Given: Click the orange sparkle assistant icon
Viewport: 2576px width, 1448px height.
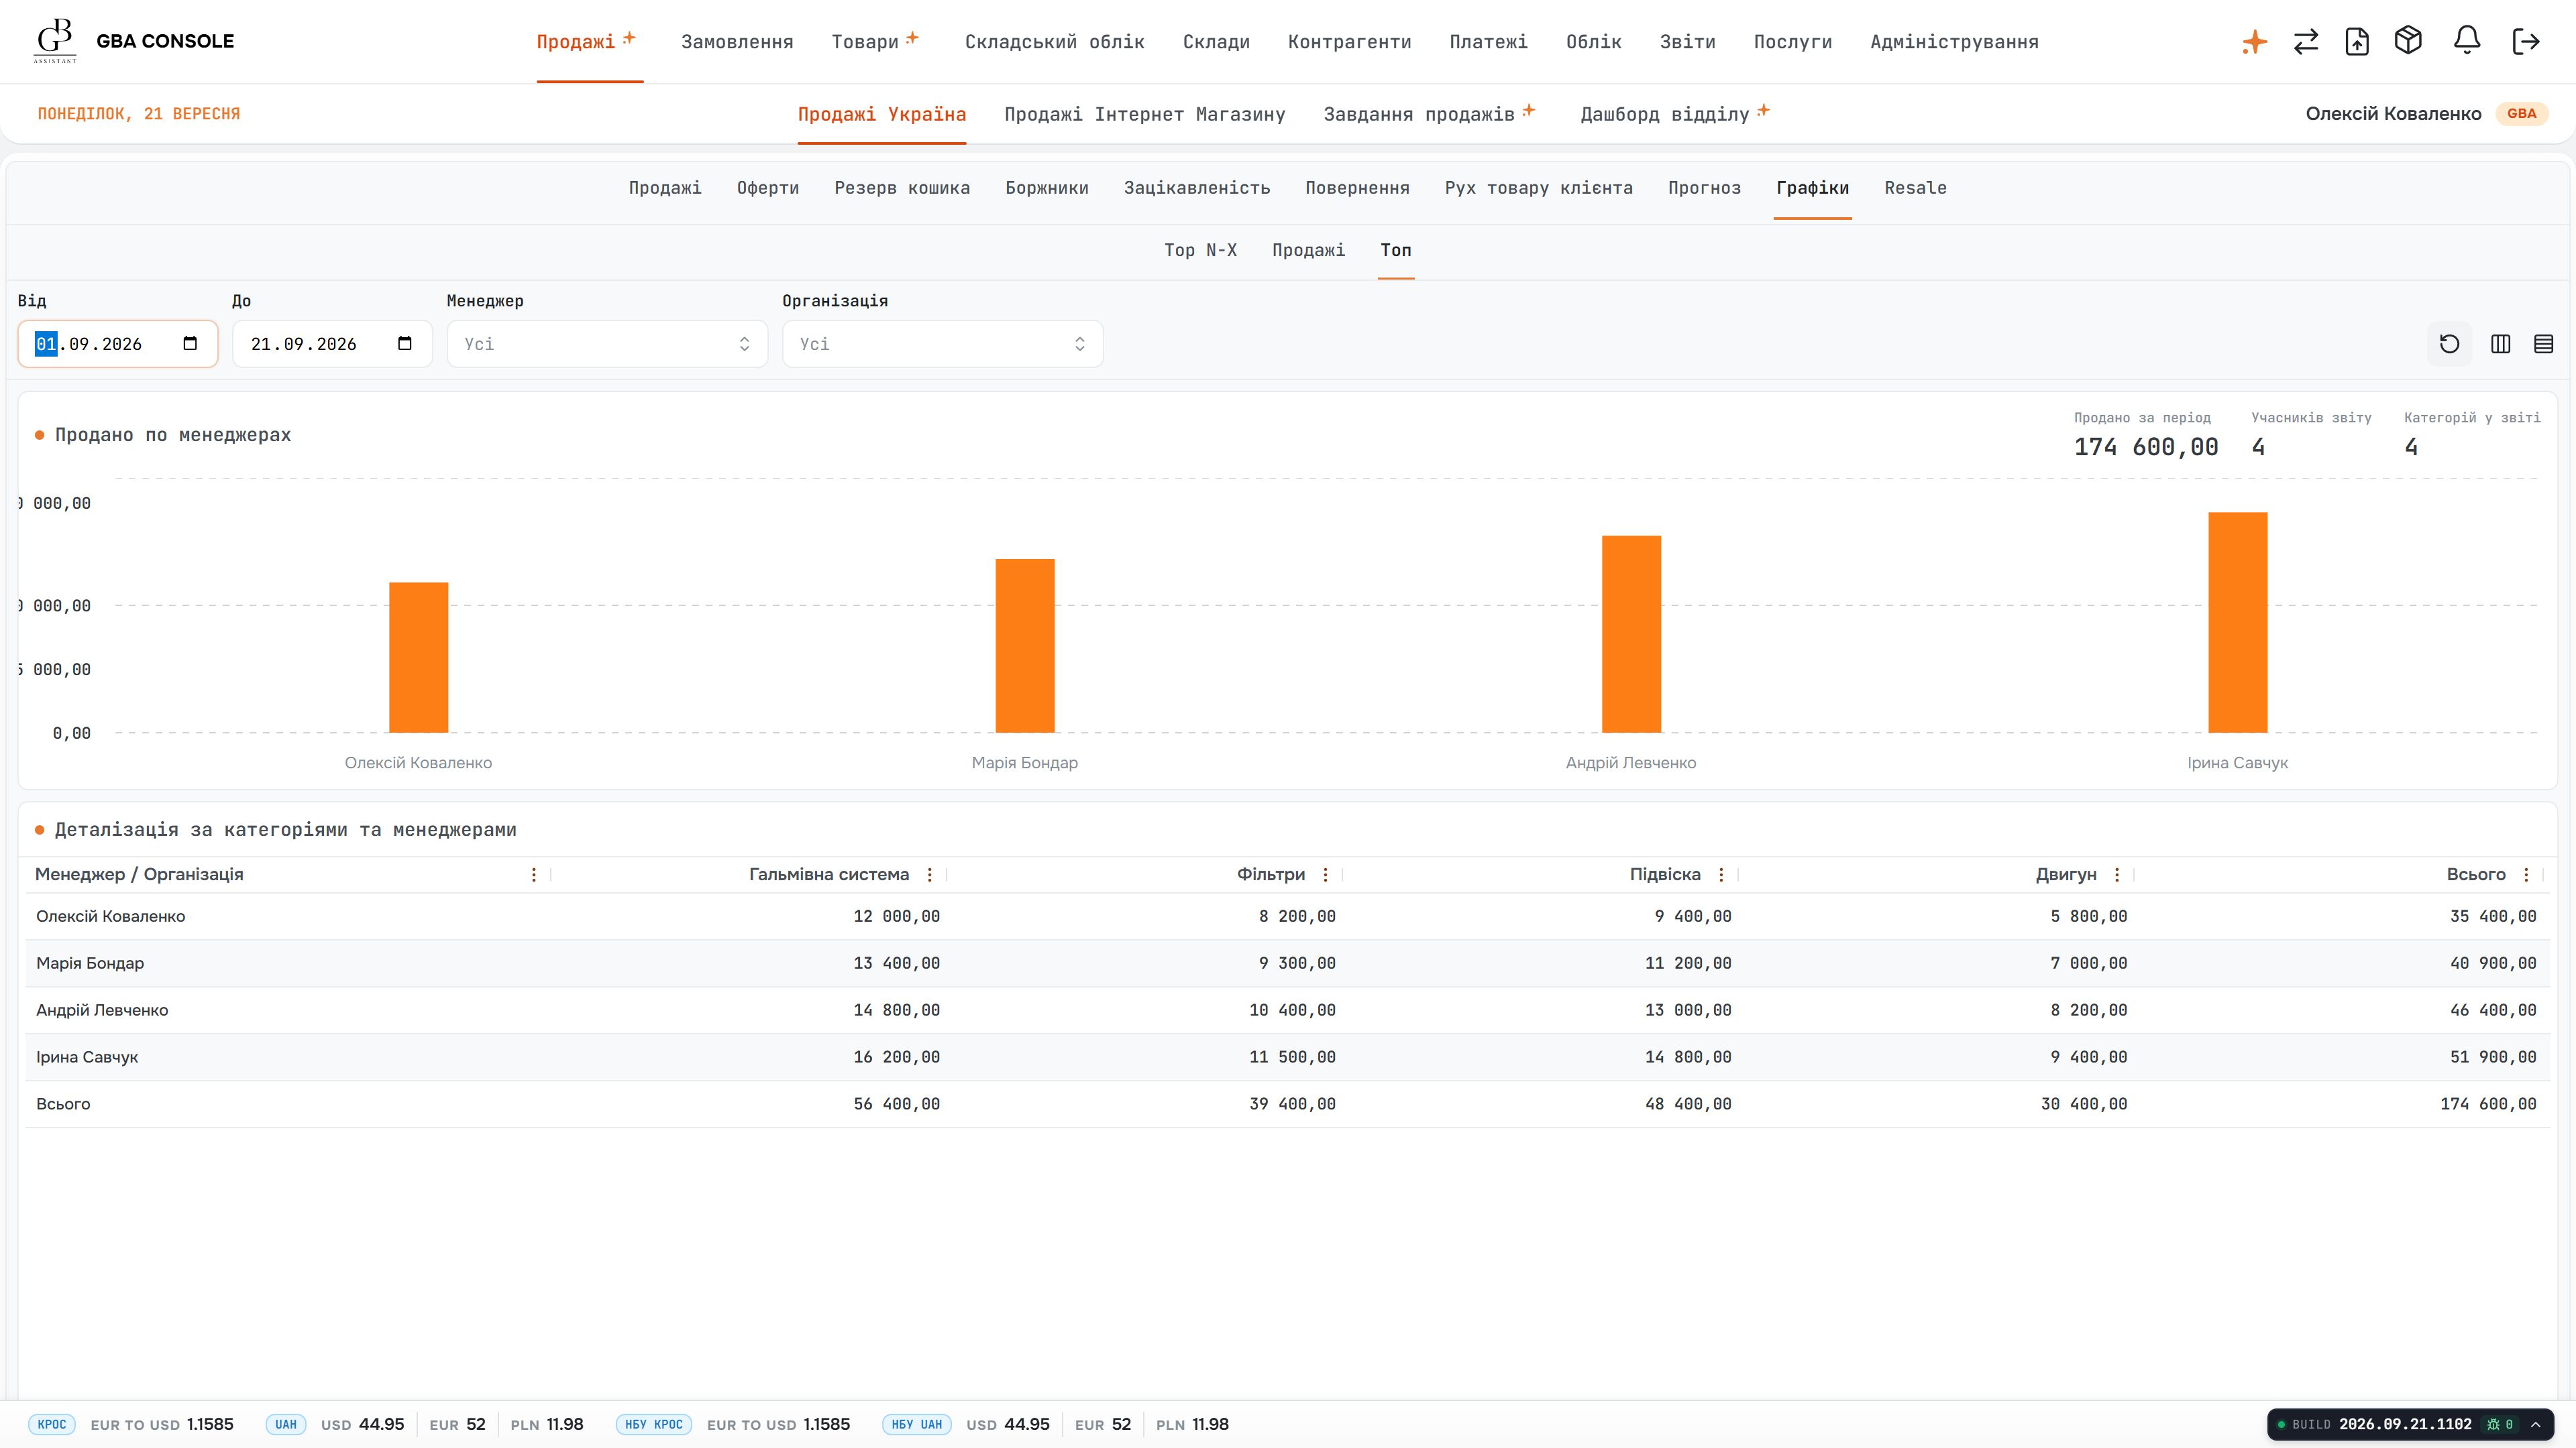Looking at the screenshot, I should click(2254, 42).
